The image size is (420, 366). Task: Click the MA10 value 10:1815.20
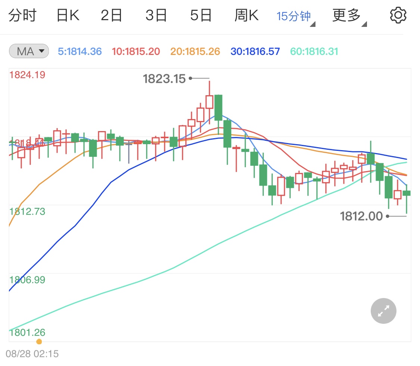[x=136, y=52]
